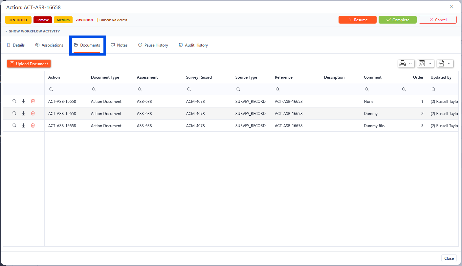462x266 pixels.
Task: Open the Audit History tab
Action: [193, 45]
